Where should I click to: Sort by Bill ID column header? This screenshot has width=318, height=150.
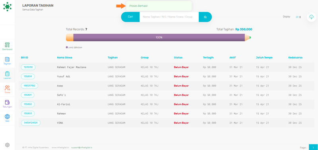click(25, 58)
